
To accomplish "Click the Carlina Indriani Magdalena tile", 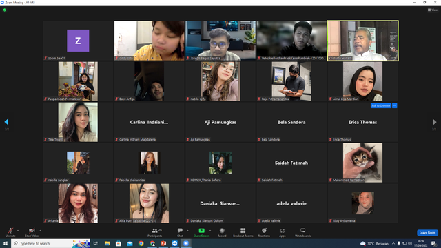I will [149, 122].
